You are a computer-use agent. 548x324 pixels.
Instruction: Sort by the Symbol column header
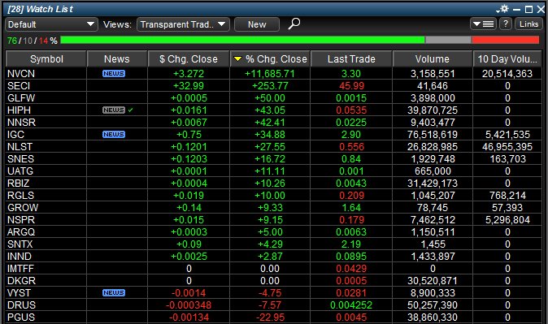click(x=46, y=59)
